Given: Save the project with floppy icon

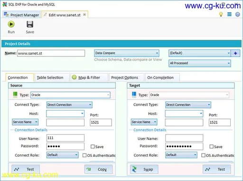Looking at the screenshot, I should point(30,27).
